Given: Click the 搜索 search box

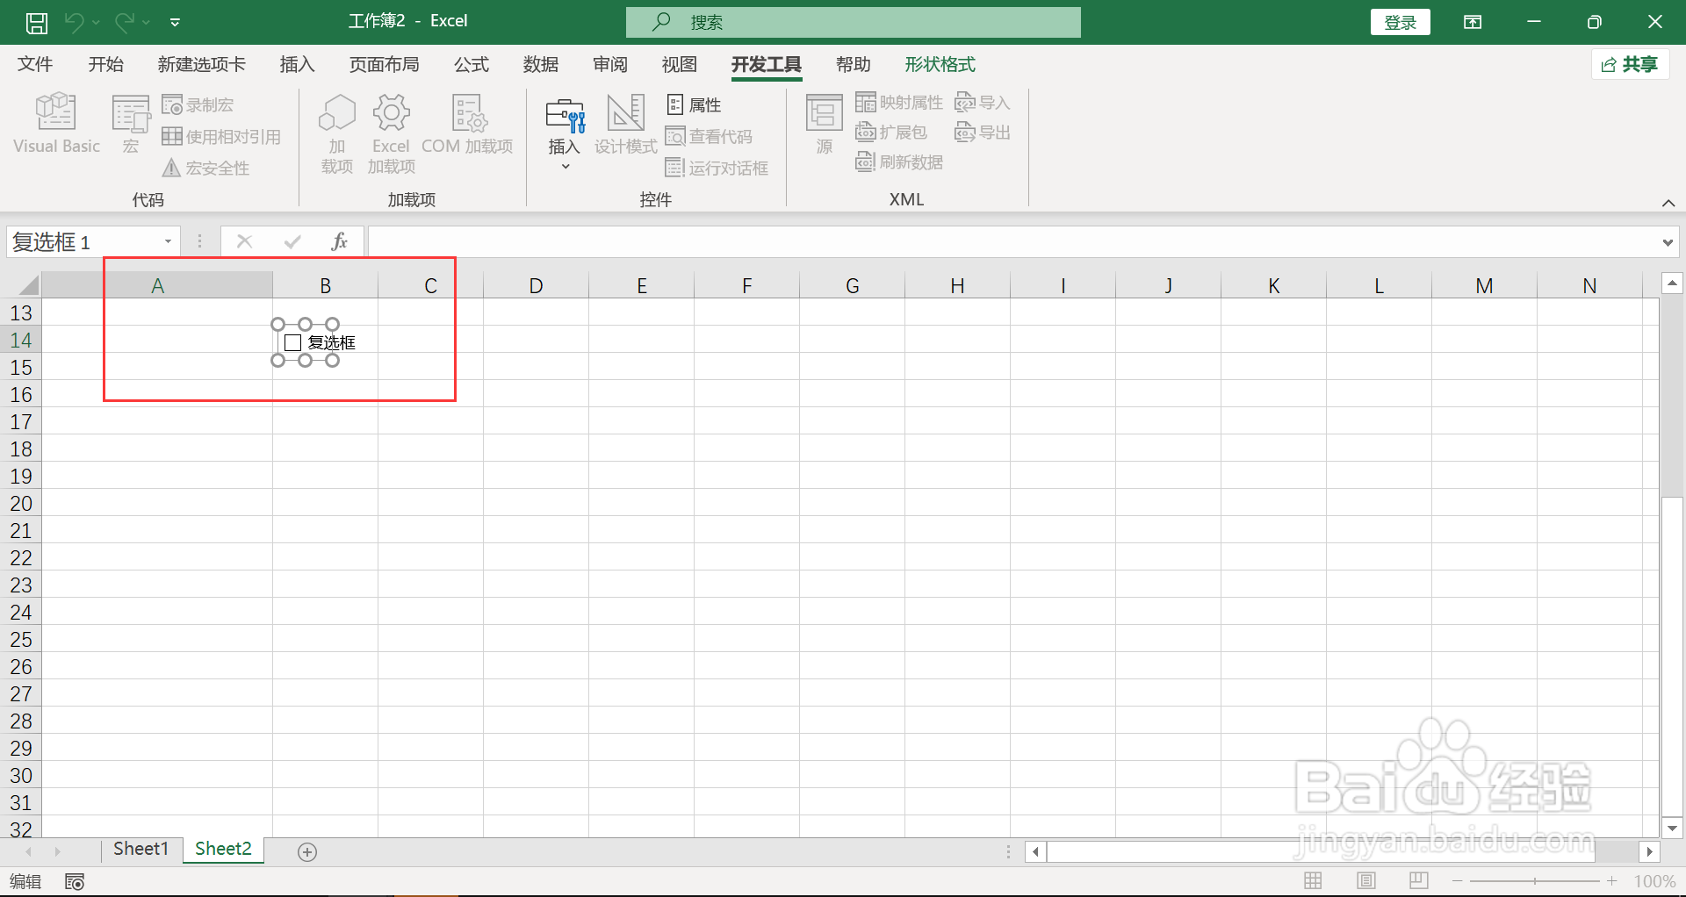Looking at the screenshot, I should coord(854,22).
